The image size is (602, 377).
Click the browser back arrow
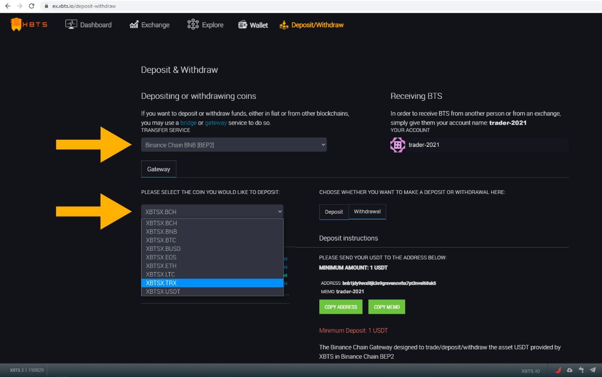[x=7, y=6]
